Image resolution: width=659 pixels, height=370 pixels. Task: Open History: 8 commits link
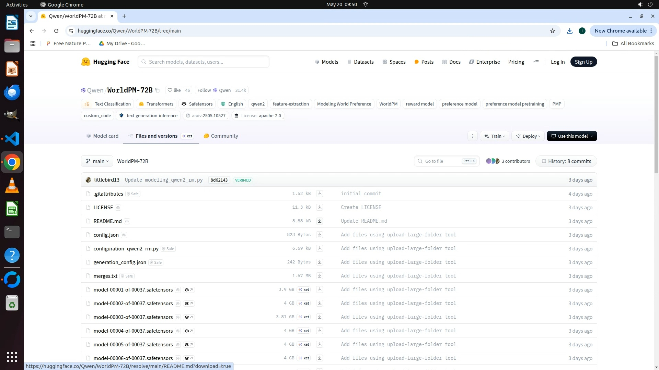566,161
